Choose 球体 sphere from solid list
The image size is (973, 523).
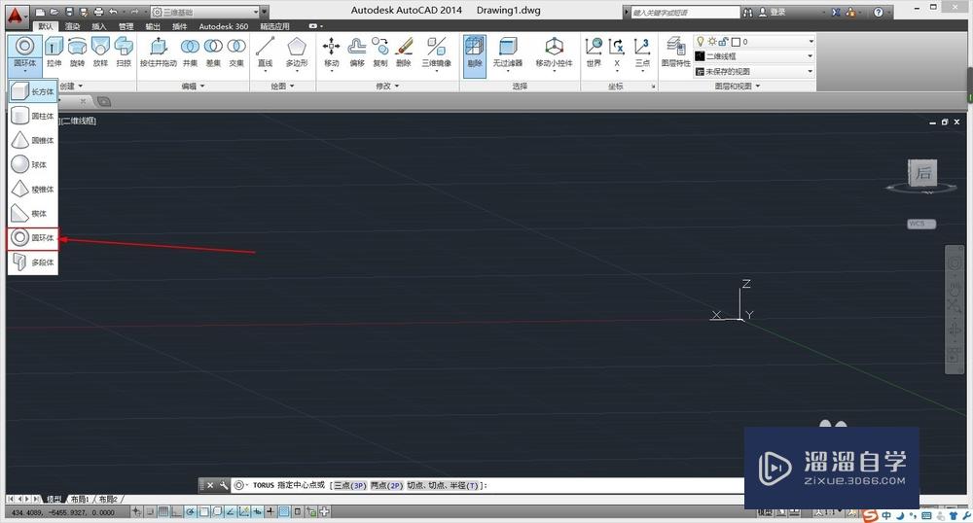pos(33,165)
